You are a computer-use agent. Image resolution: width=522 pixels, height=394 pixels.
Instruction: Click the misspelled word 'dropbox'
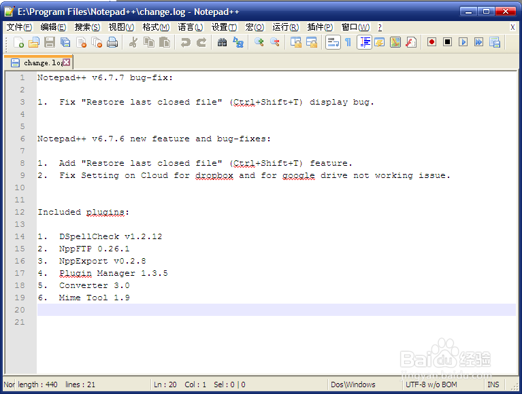214,175
